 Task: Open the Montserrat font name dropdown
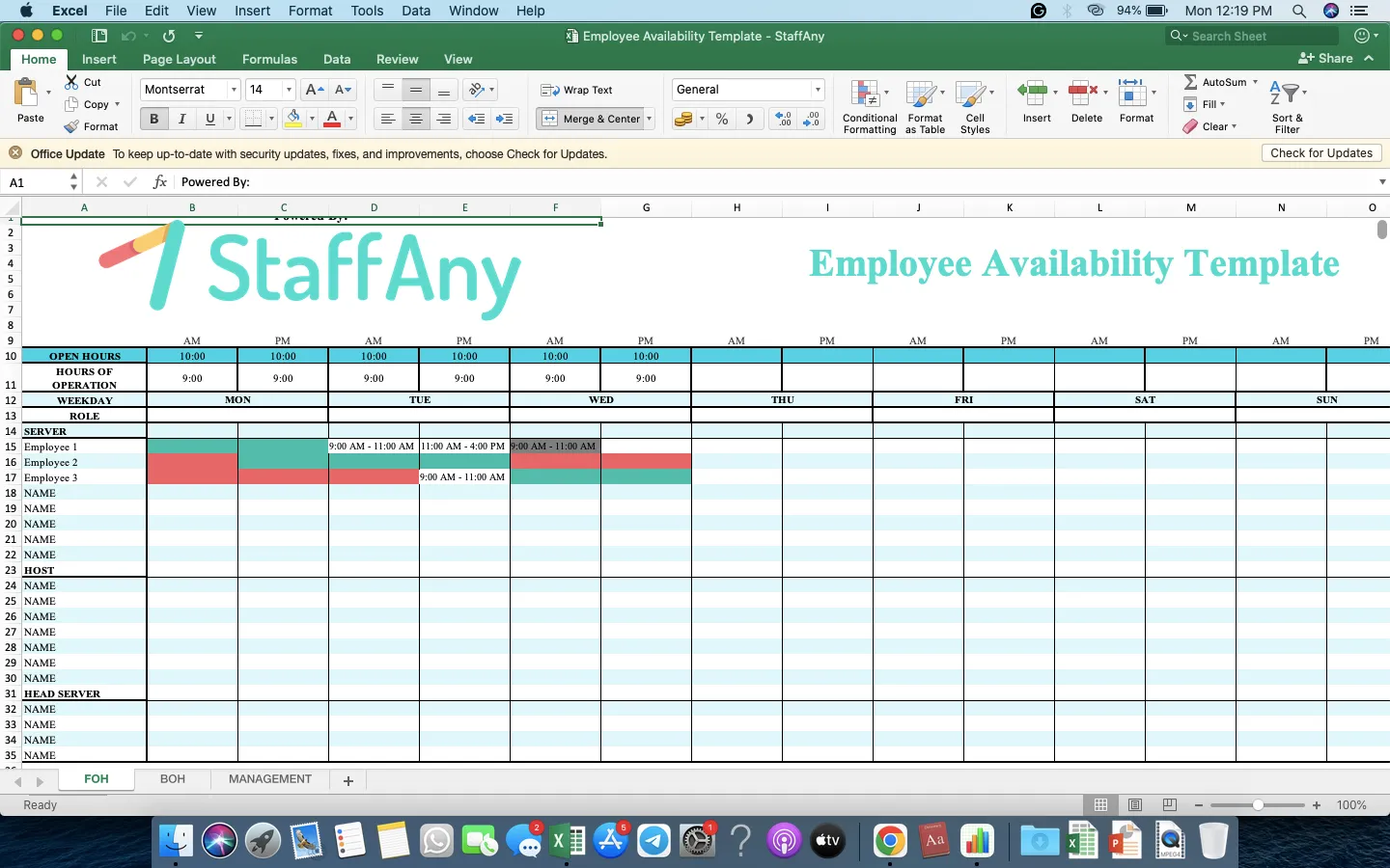click(x=234, y=90)
